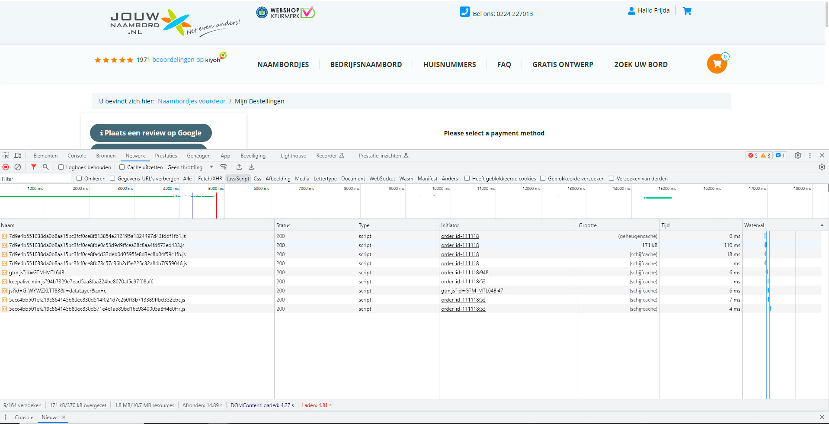Viewport: 829px width, 424px height.
Task: Click the inspect element picker icon
Action: tap(6, 156)
